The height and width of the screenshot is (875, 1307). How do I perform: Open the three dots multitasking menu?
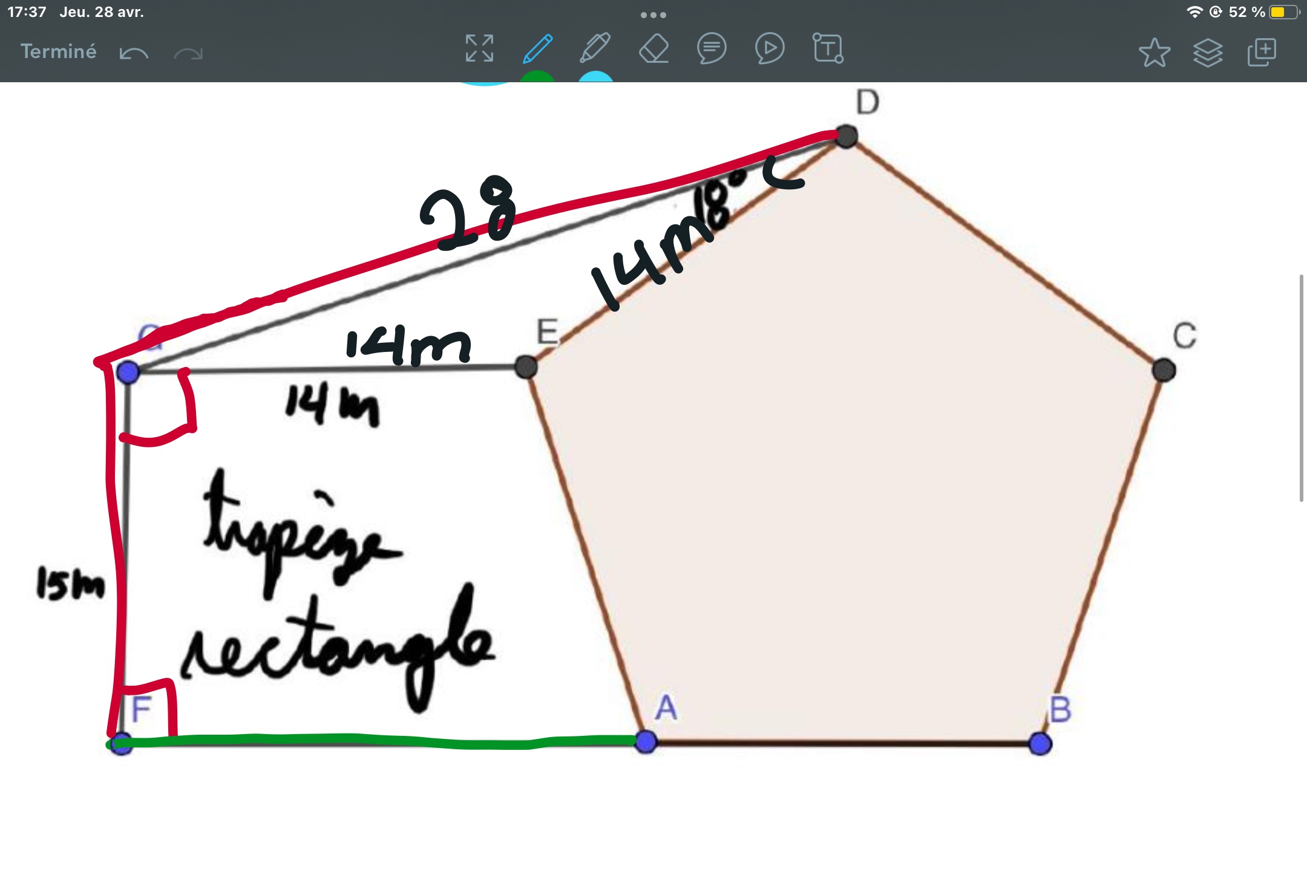pyautogui.click(x=653, y=15)
